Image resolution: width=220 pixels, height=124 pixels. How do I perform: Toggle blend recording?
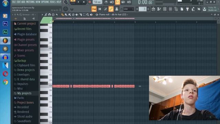(123, 2)
